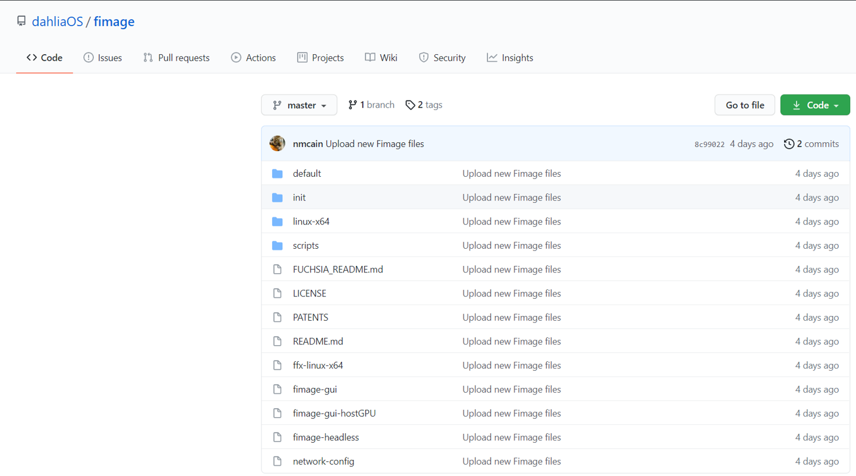Click '4 days ago' in the fimage-gui row
Screen dimensions: 856x476
817,389
